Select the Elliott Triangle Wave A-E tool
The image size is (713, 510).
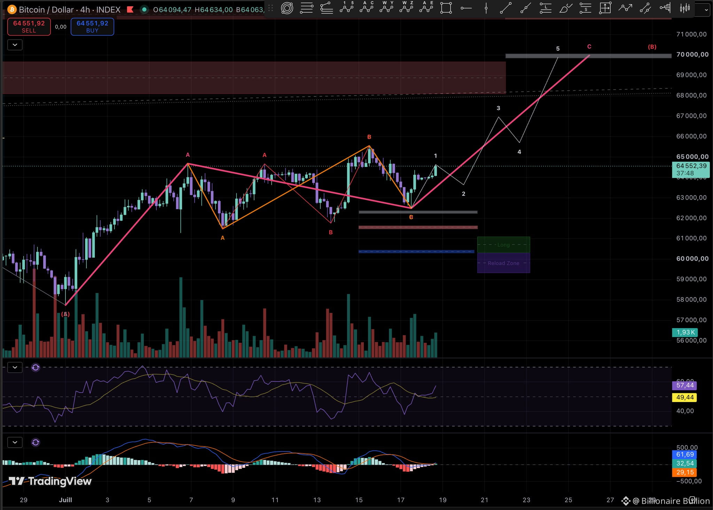point(426,7)
